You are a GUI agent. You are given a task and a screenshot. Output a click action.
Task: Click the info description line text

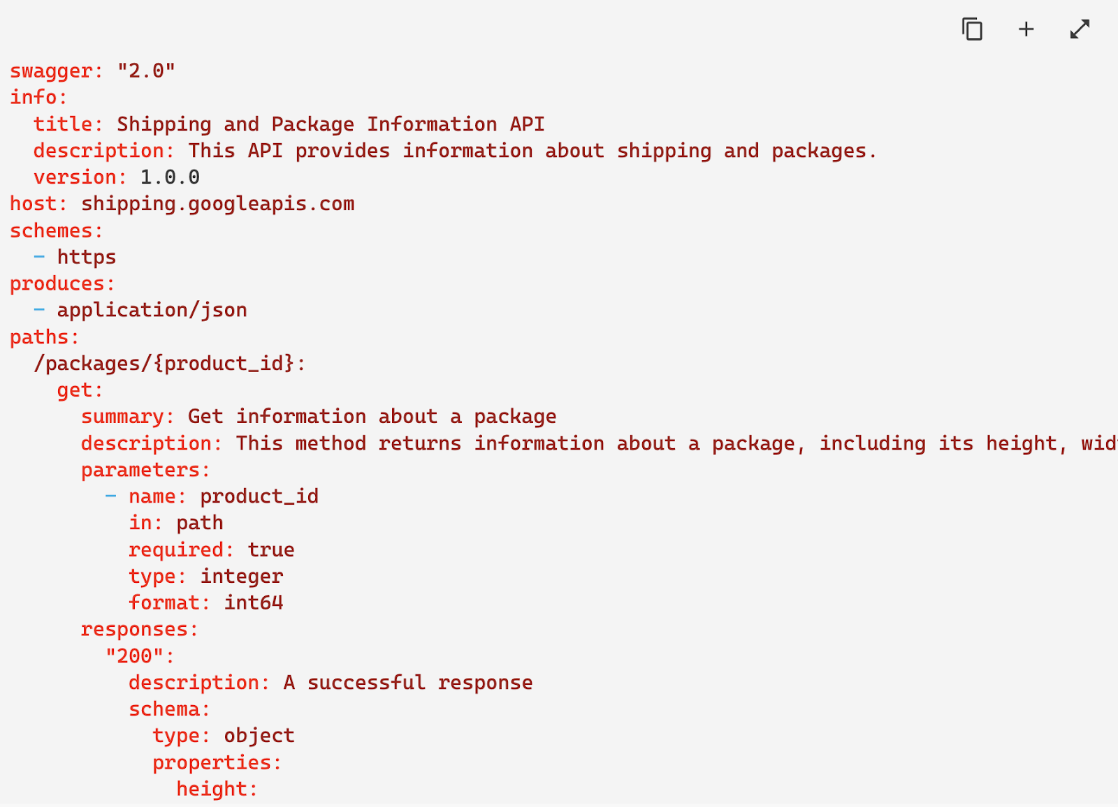pos(531,151)
